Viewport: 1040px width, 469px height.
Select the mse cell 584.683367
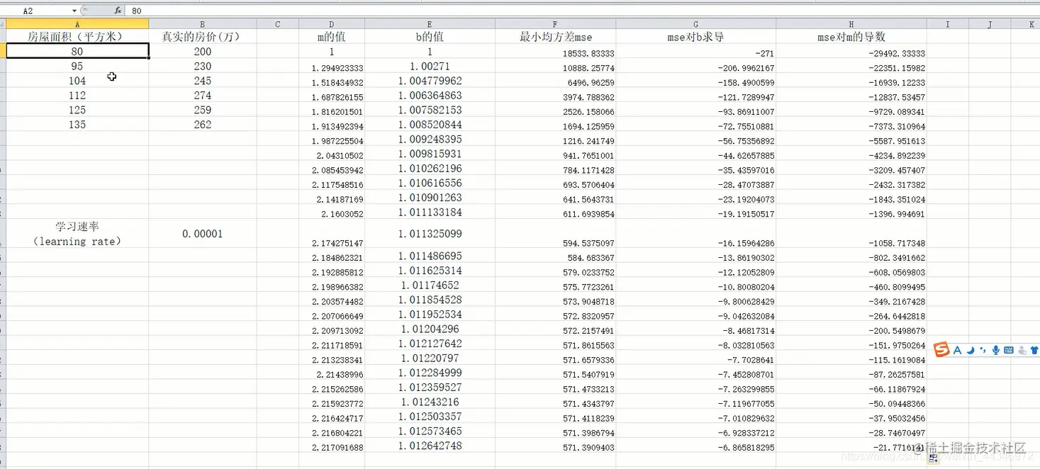555,257
